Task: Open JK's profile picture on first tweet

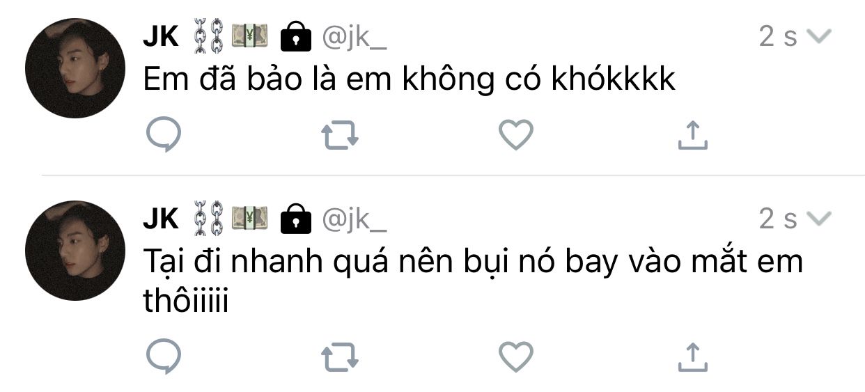Action: click(75, 68)
